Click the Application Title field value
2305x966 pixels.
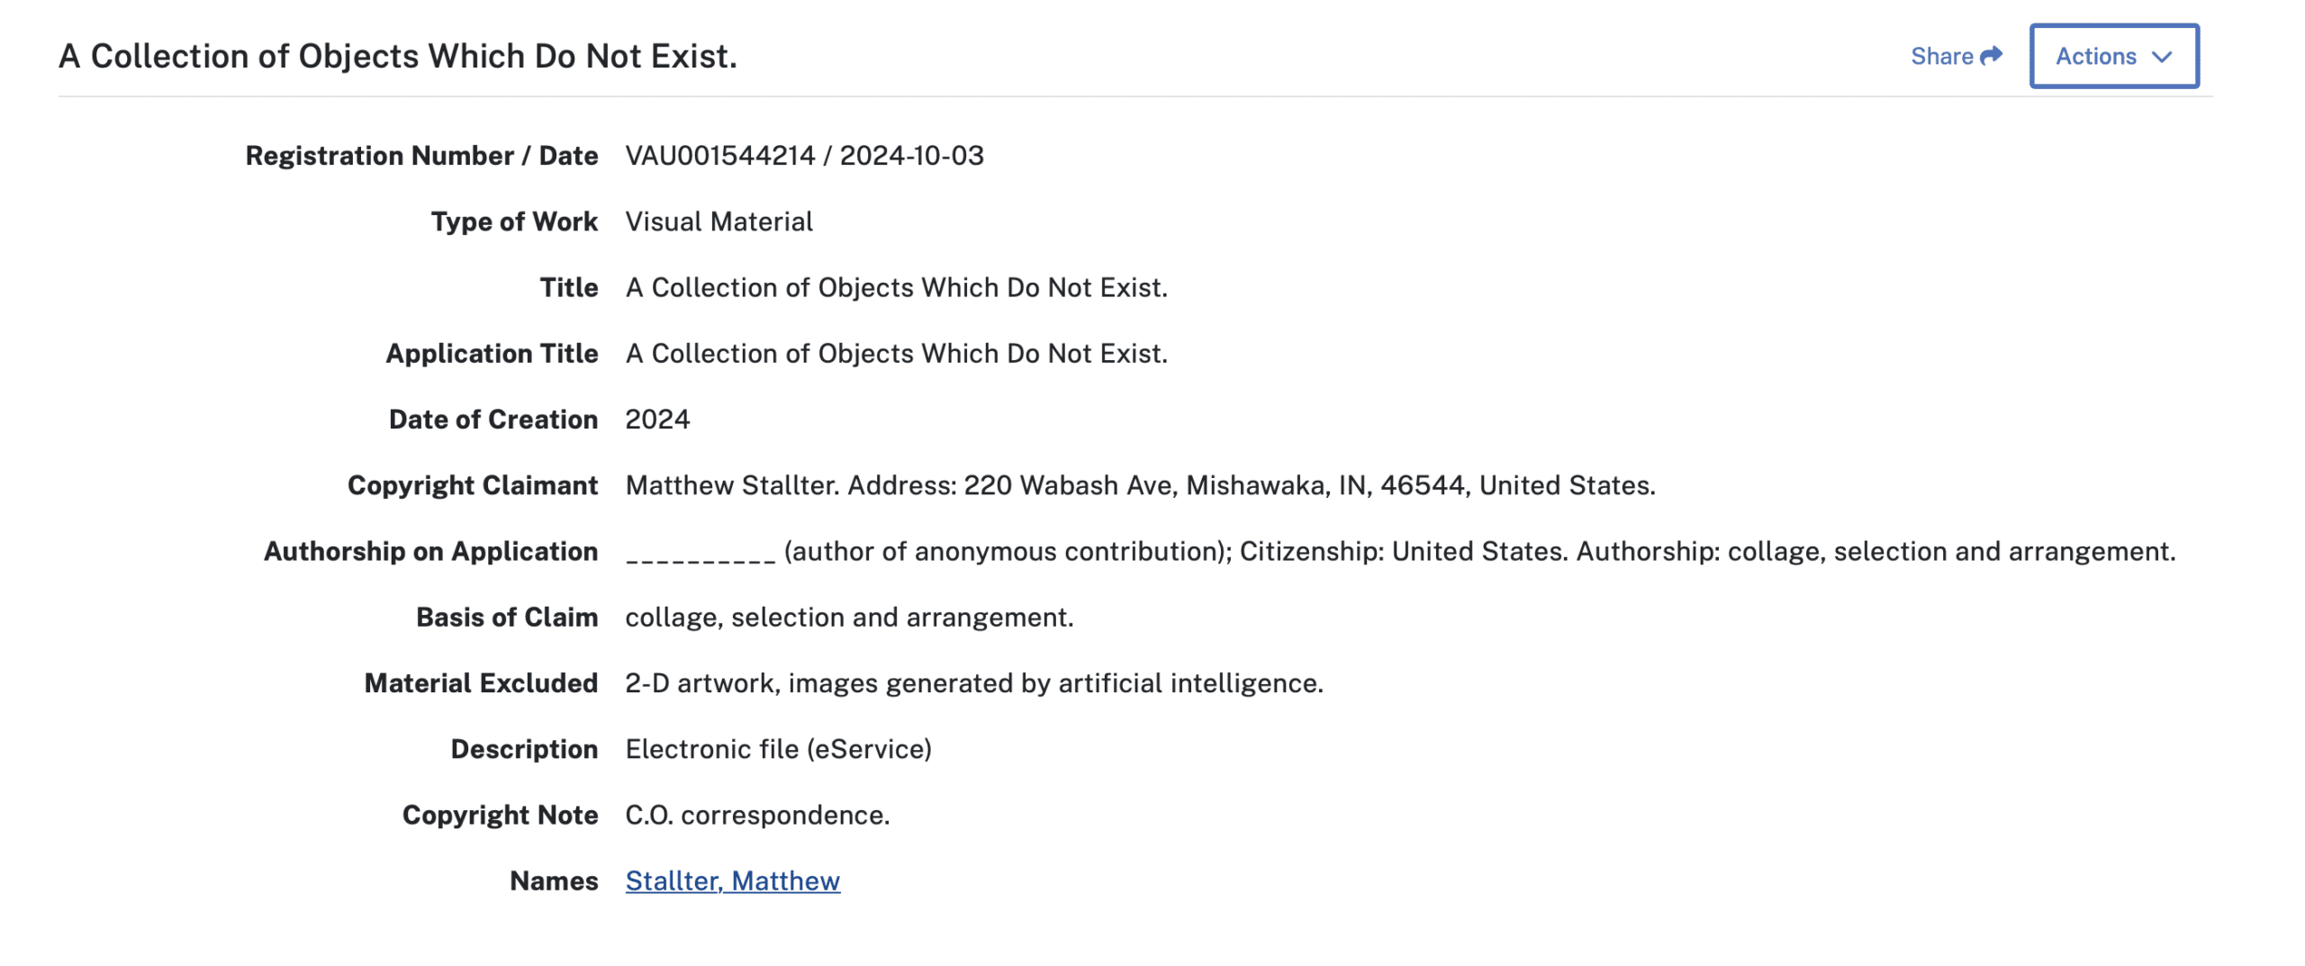point(897,353)
